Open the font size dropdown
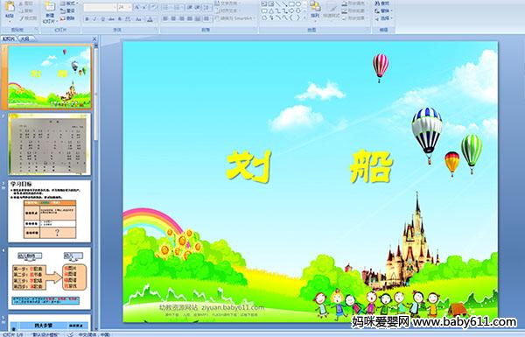The width and height of the screenshot is (525, 337). [x=124, y=7]
